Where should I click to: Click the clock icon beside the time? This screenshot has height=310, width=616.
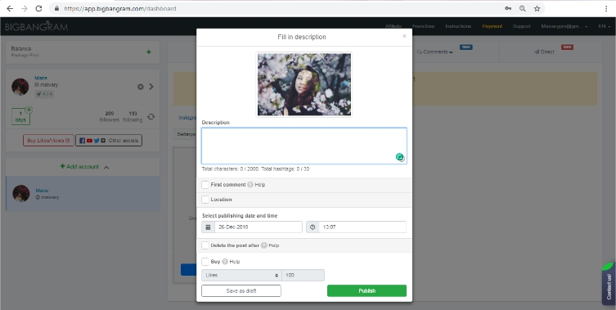(x=312, y=227)
